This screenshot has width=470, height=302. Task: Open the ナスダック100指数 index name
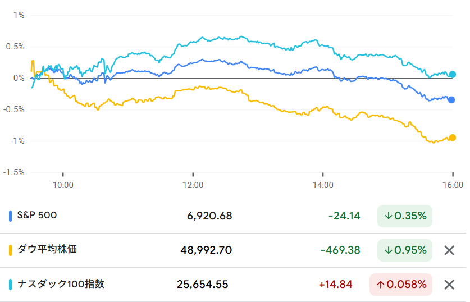(x=61, y=284)
